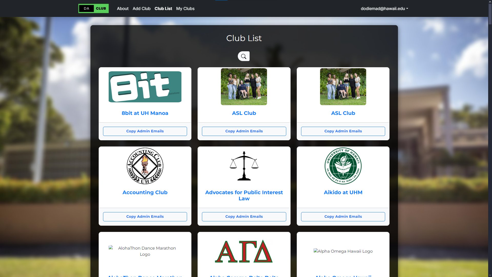Click the first ASL Club group photo

point(244,86)
